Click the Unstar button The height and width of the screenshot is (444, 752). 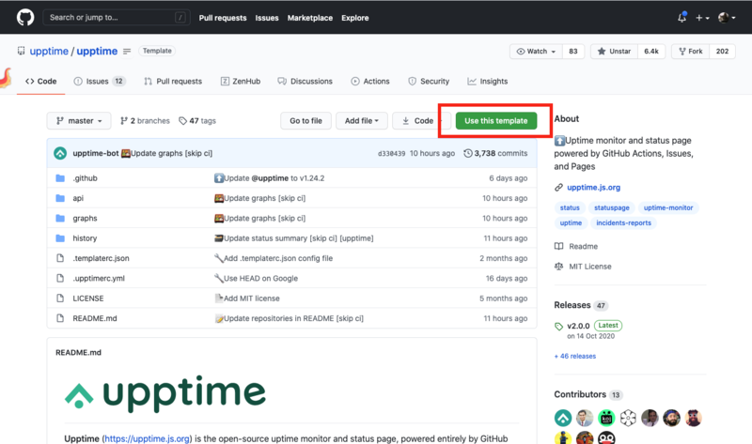pos(615,52)
